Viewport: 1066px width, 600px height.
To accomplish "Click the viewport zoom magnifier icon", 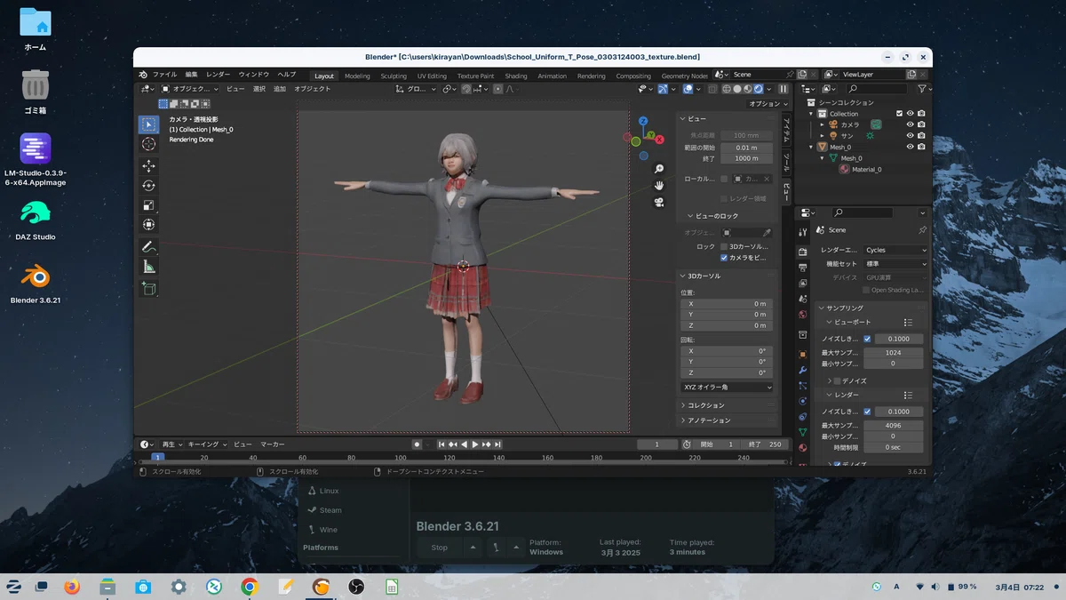I will coord(659,169).
